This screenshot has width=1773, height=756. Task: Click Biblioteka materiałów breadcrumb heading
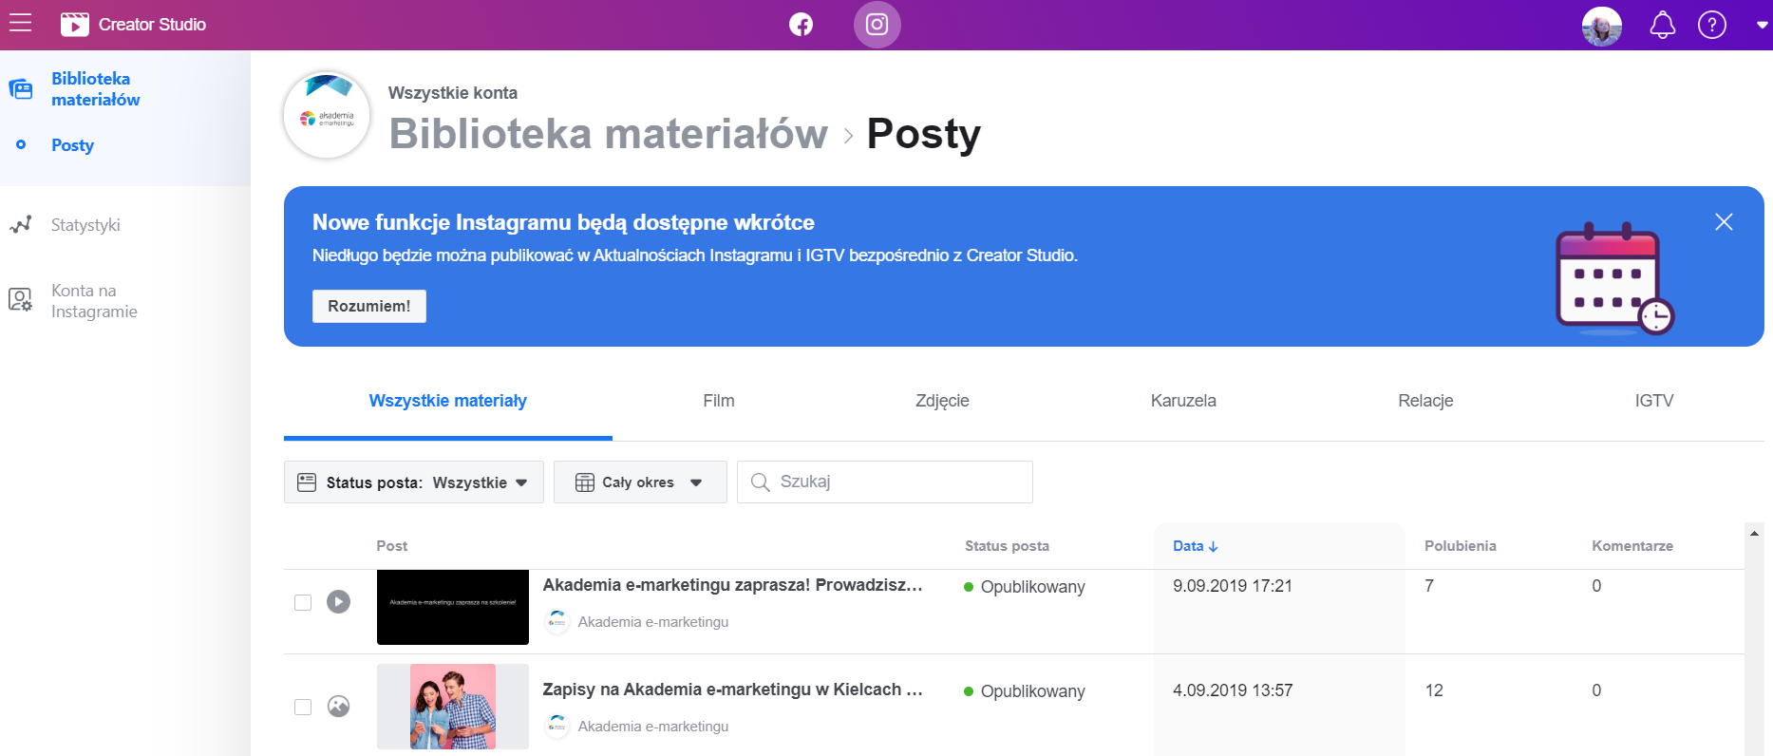click(608, 134)
